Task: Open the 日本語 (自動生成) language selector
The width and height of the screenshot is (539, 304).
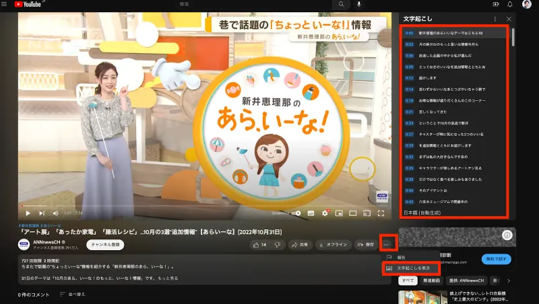Action: [422, 213]
